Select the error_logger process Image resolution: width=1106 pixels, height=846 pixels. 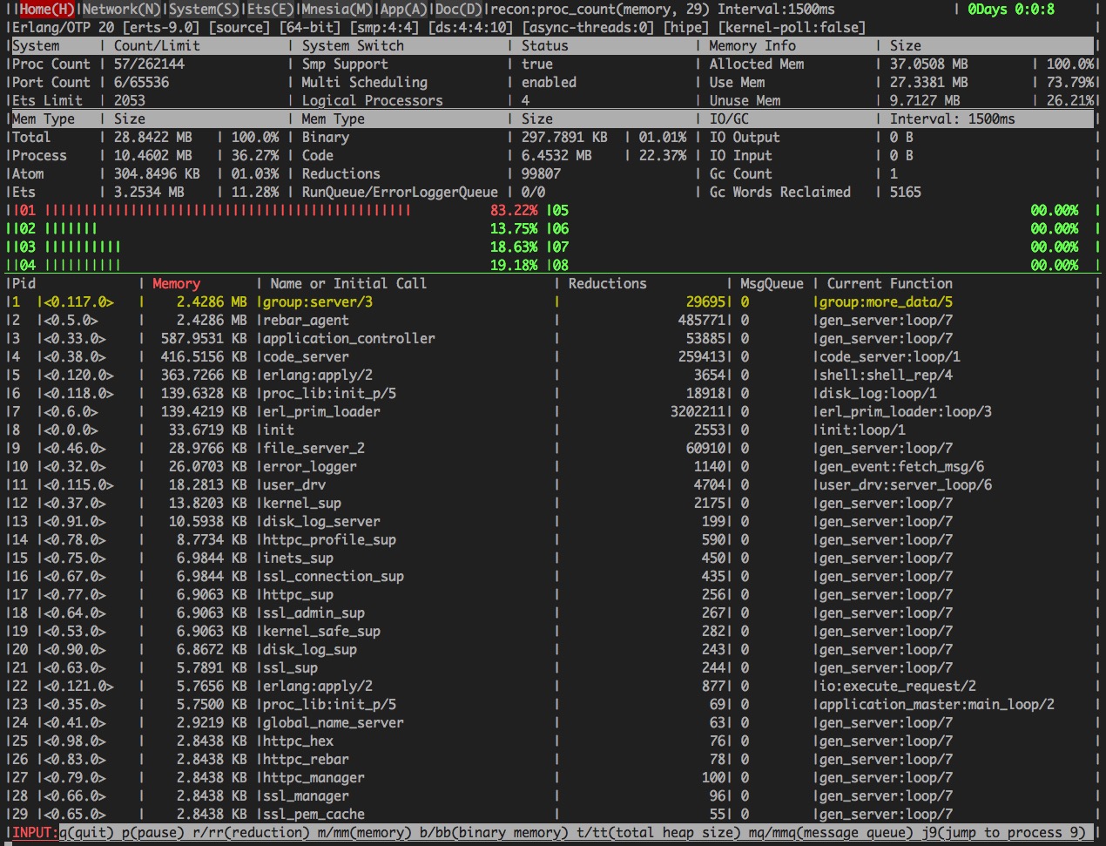pos(309,466)
